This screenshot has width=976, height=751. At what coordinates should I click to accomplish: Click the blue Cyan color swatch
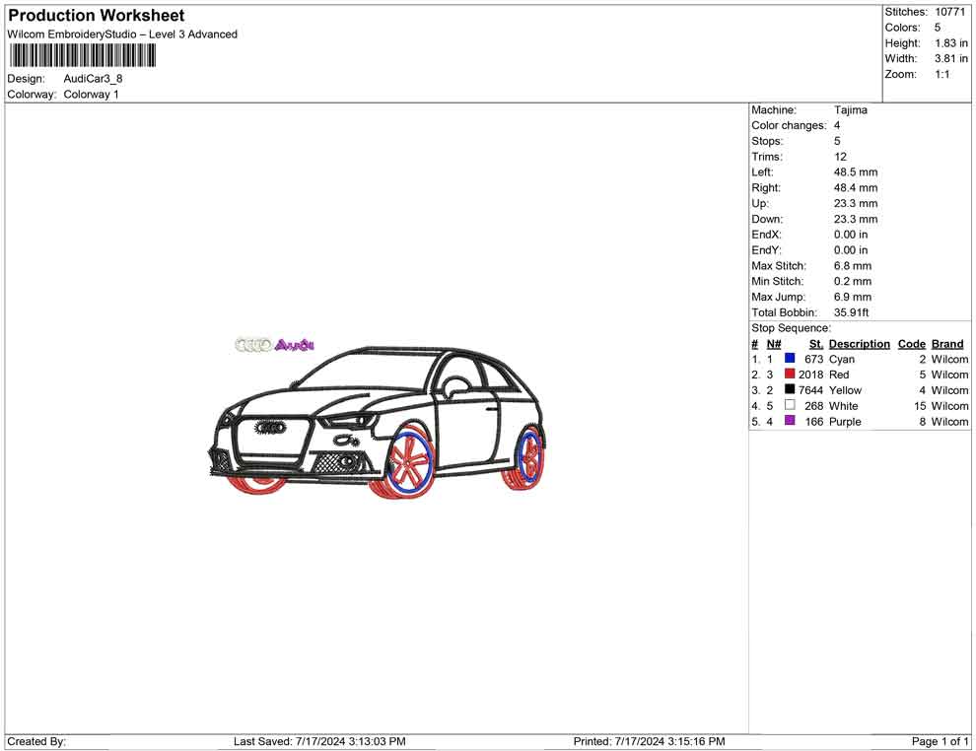[x=790, y=358]
